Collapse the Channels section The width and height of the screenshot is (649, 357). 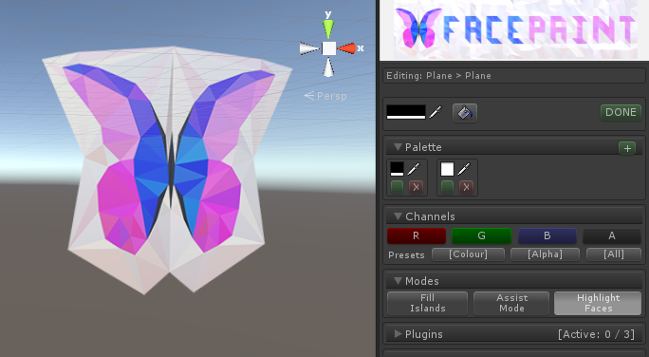click(398, 216)
